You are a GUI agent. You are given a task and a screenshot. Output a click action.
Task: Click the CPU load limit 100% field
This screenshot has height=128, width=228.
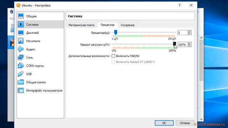pyautogui.click(x=182, y=44)
